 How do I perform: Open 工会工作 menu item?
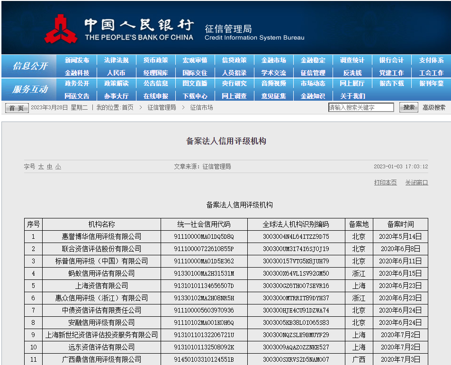431,73
